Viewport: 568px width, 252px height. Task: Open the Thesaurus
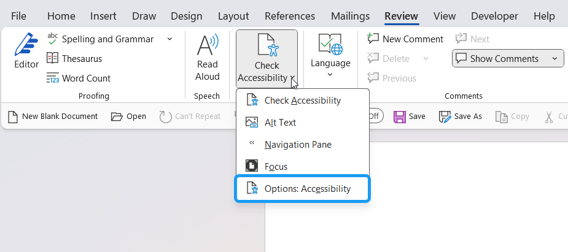74,59
